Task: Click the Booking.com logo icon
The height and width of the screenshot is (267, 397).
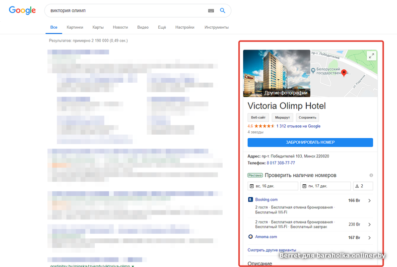Action: (250, 200)
